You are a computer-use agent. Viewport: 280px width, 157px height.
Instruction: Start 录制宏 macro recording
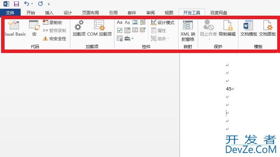(52, 22)
